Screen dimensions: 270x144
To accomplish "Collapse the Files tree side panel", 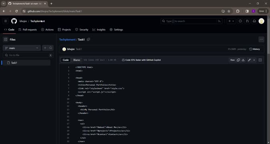I will coord(6,40).
